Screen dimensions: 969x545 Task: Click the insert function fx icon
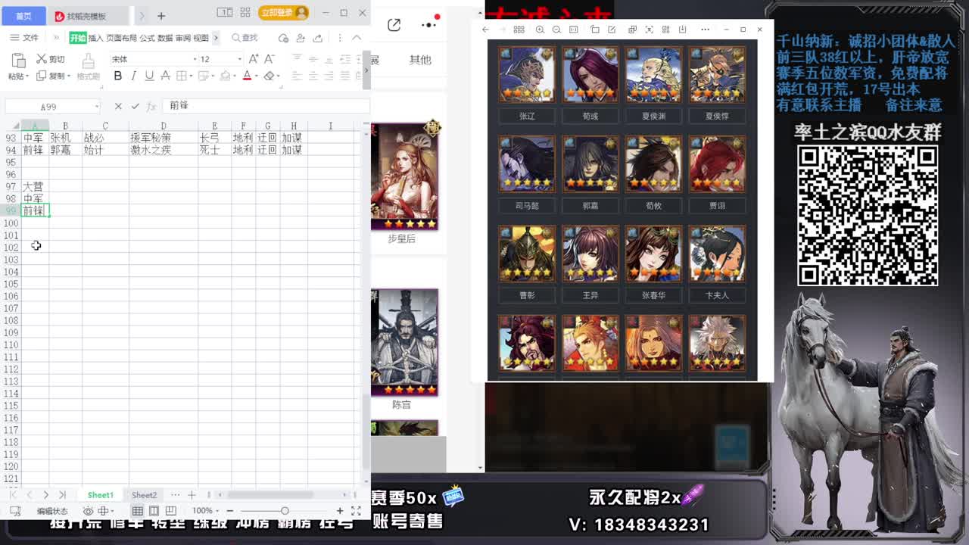[x=151, y=107]
